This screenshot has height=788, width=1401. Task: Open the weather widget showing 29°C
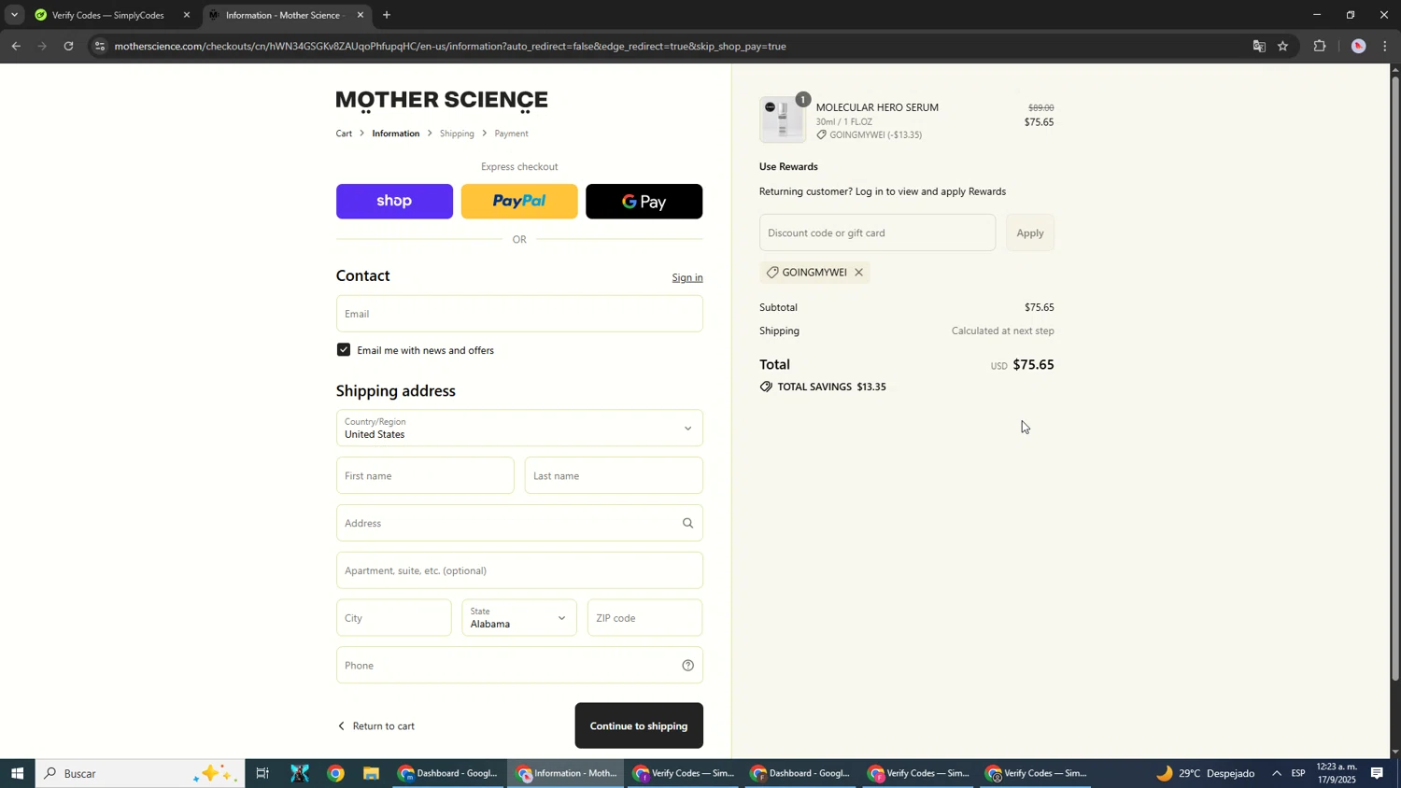click(x=1208, y=773)
